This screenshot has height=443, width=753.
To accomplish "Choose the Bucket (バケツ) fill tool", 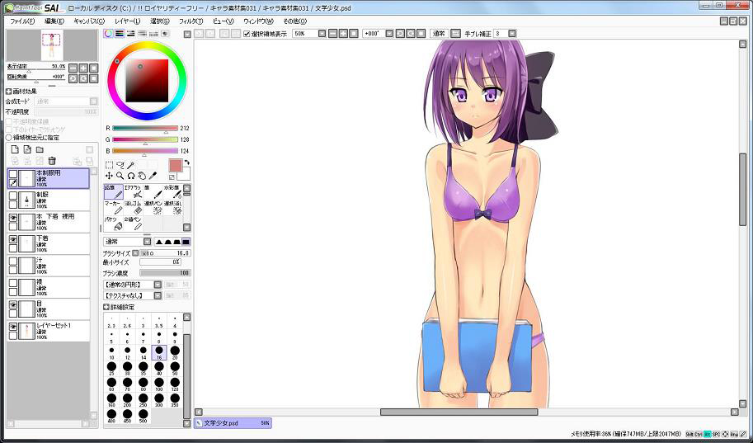I will pos(112,222).
